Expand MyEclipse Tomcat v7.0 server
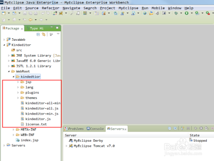The image size is (214, 161). [66, 146]
